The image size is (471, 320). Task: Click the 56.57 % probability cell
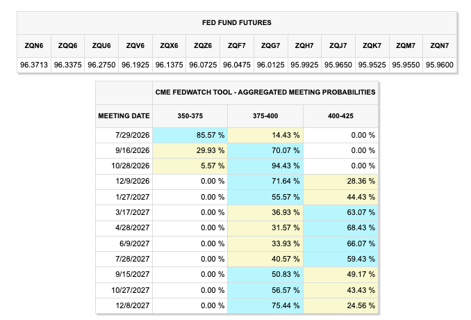click(265, 290)
